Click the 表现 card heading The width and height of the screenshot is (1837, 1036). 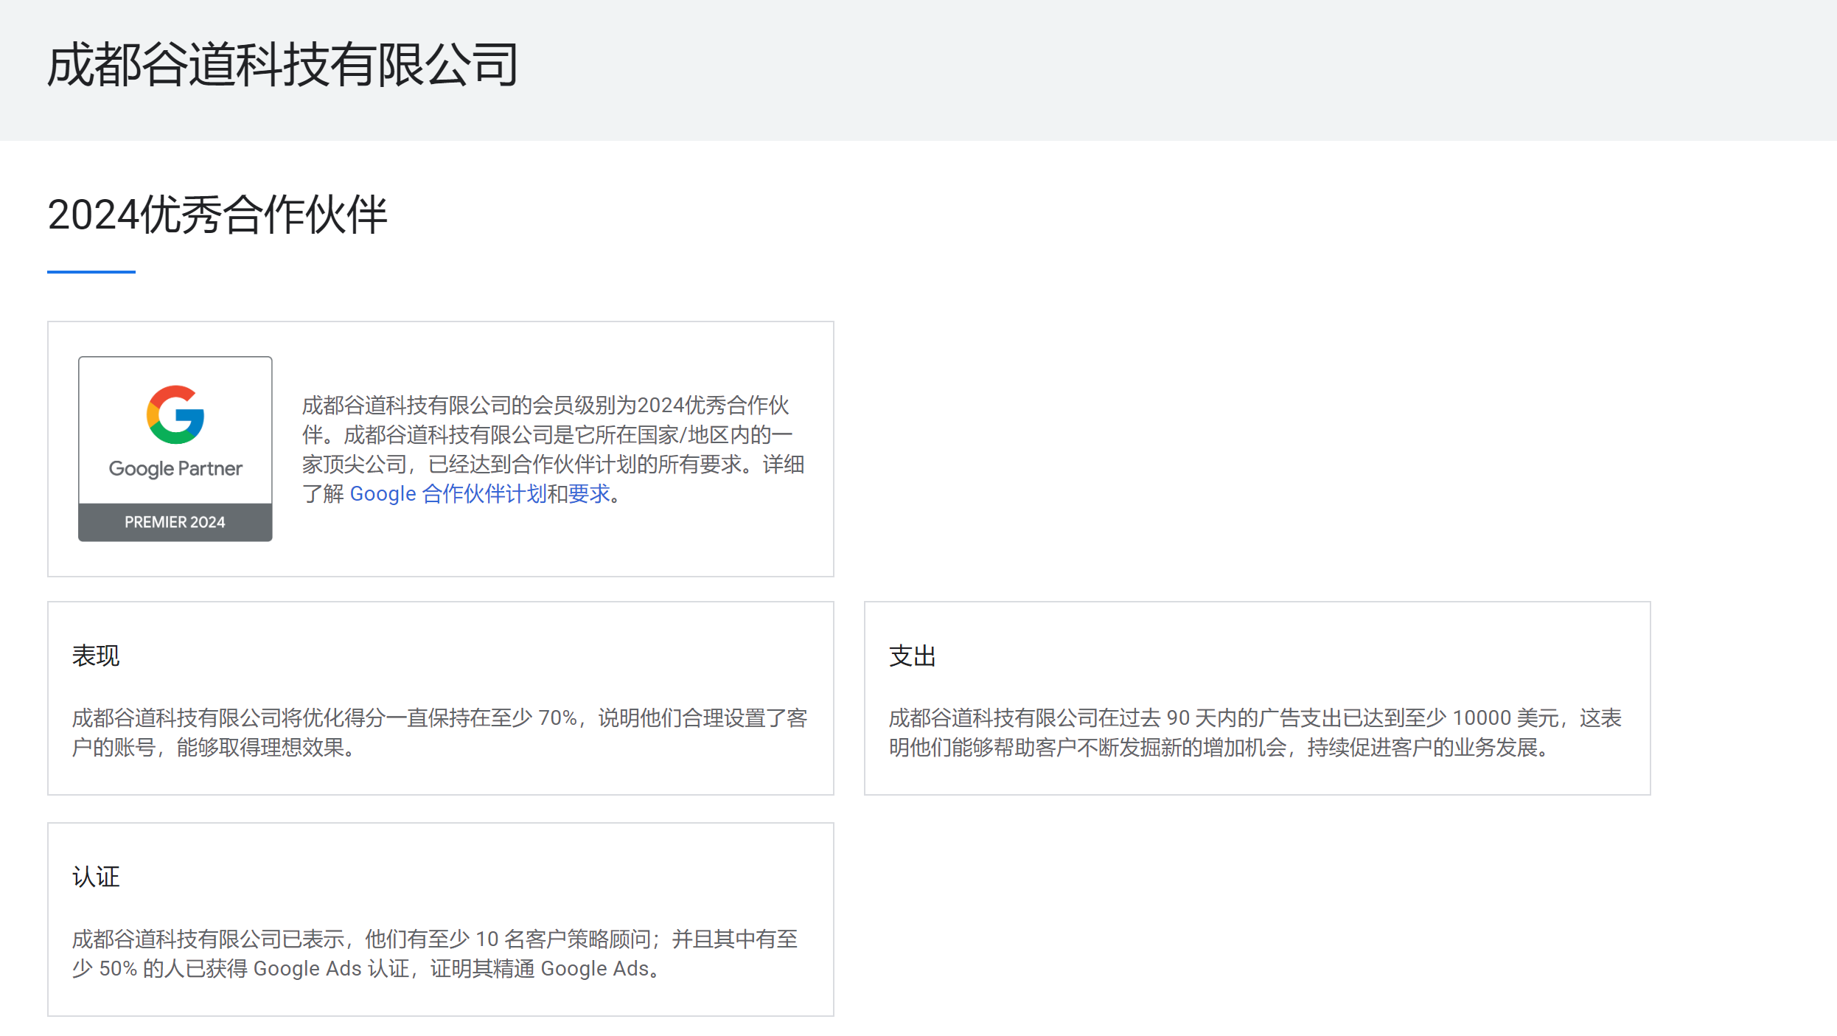[96, 655]
